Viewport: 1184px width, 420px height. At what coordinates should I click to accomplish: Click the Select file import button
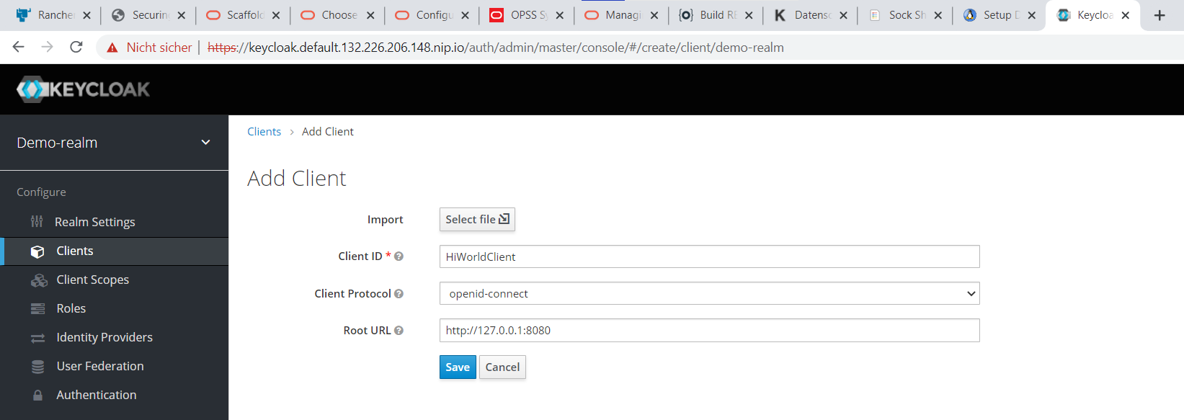(x=477, y=219)
